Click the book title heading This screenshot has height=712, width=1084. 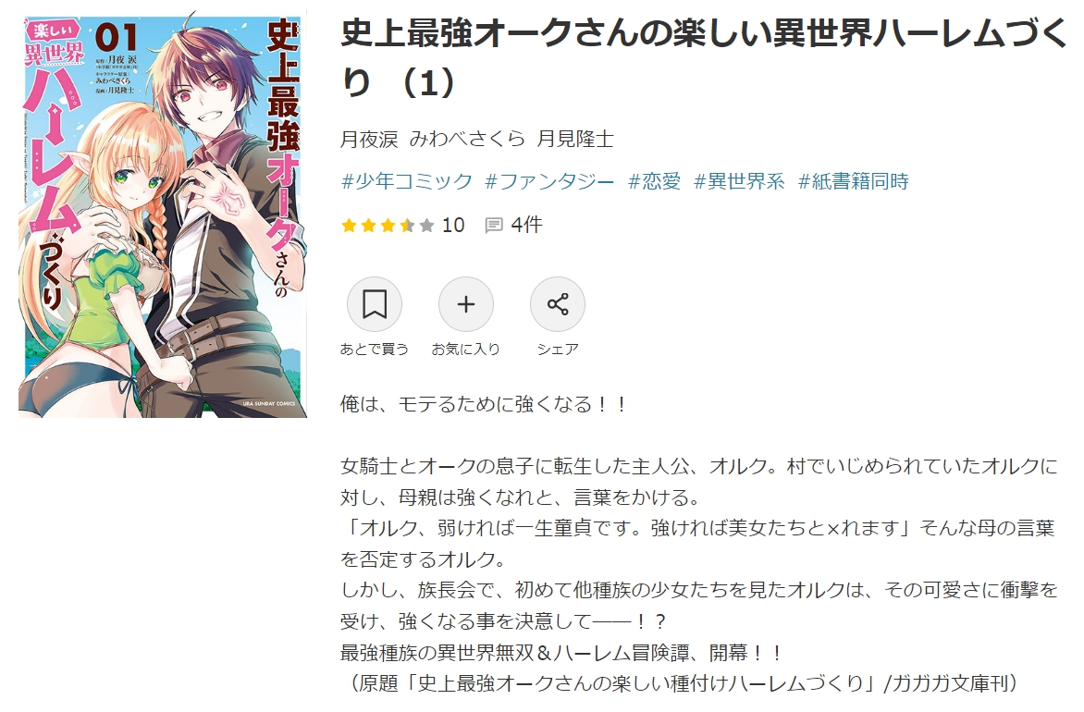click(x=704, y=58)
